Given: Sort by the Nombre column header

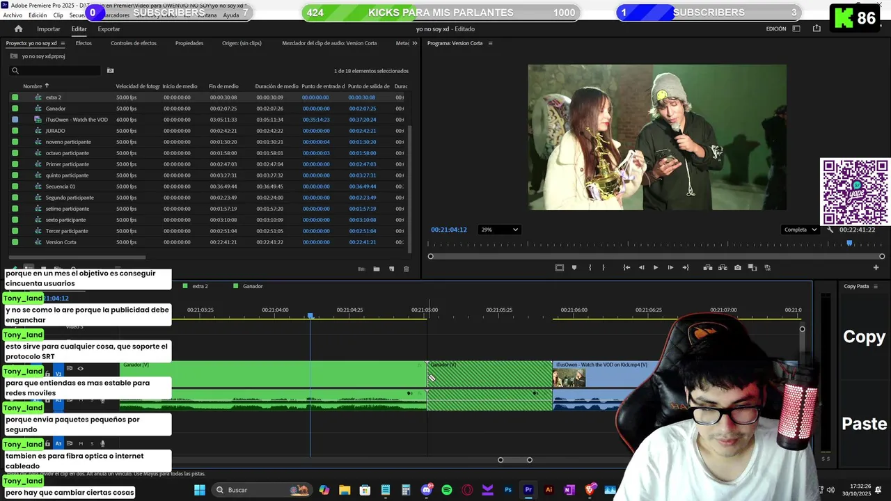Looking at the screenshot, I should (x=33, y=86).
